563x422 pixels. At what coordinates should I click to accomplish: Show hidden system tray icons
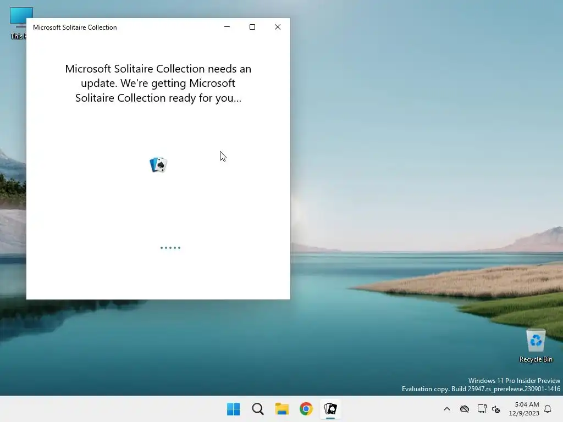[x=447, y=409]
